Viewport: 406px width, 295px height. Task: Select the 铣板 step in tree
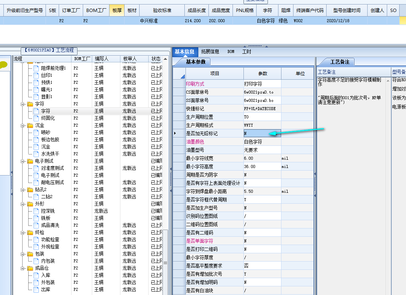(46, 218)
